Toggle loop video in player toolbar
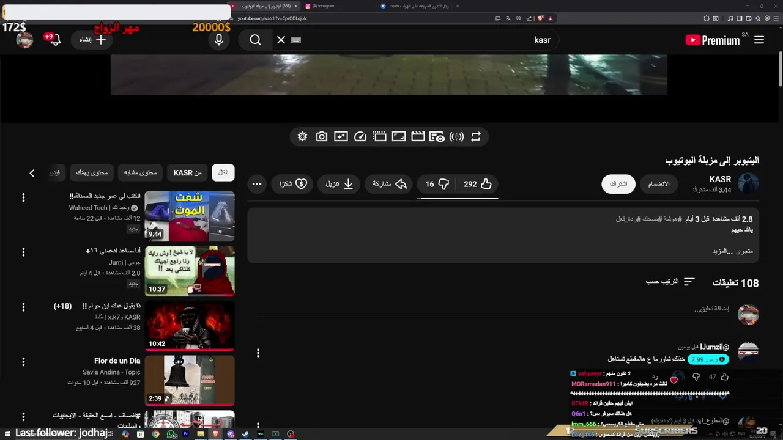Image resolution: width=783 pixels, height=440 pixels. coord(476,137)
